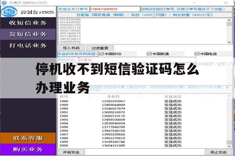The width and height of the screenshot is (235, 156).
Task: Select row 1988 in results table
Action: (x=143, y=101)
